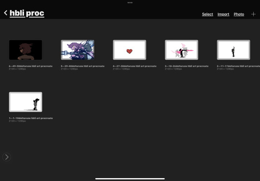The height and width of the screenshot is (181, 260).
Task: Open the purple character artwork thumbnail
Action: 78,50
